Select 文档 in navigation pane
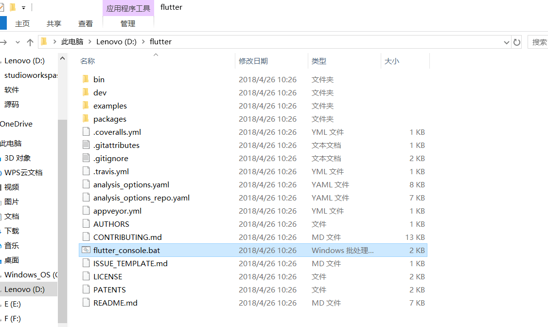Viewport: 548px width, 327px height. click(x=12, y=217)
